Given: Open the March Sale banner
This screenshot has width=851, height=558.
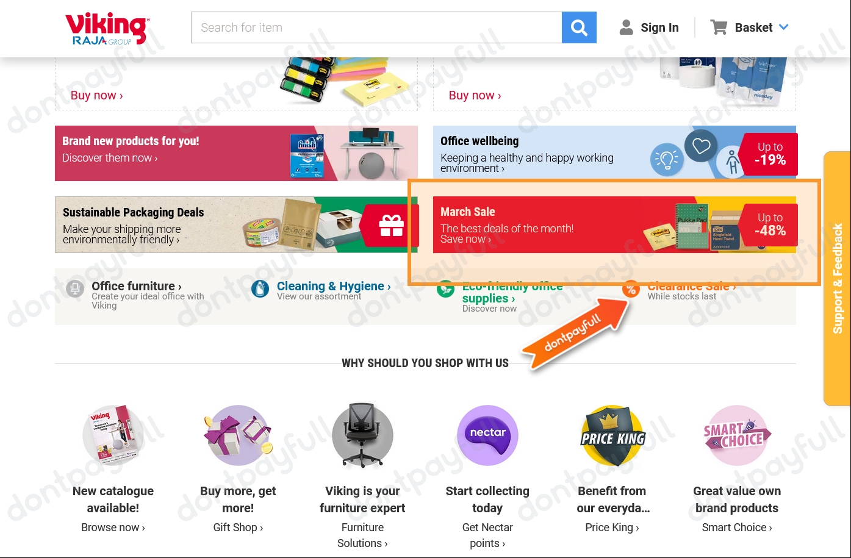Looking at the screenshot, I should (x=614, y=224).
